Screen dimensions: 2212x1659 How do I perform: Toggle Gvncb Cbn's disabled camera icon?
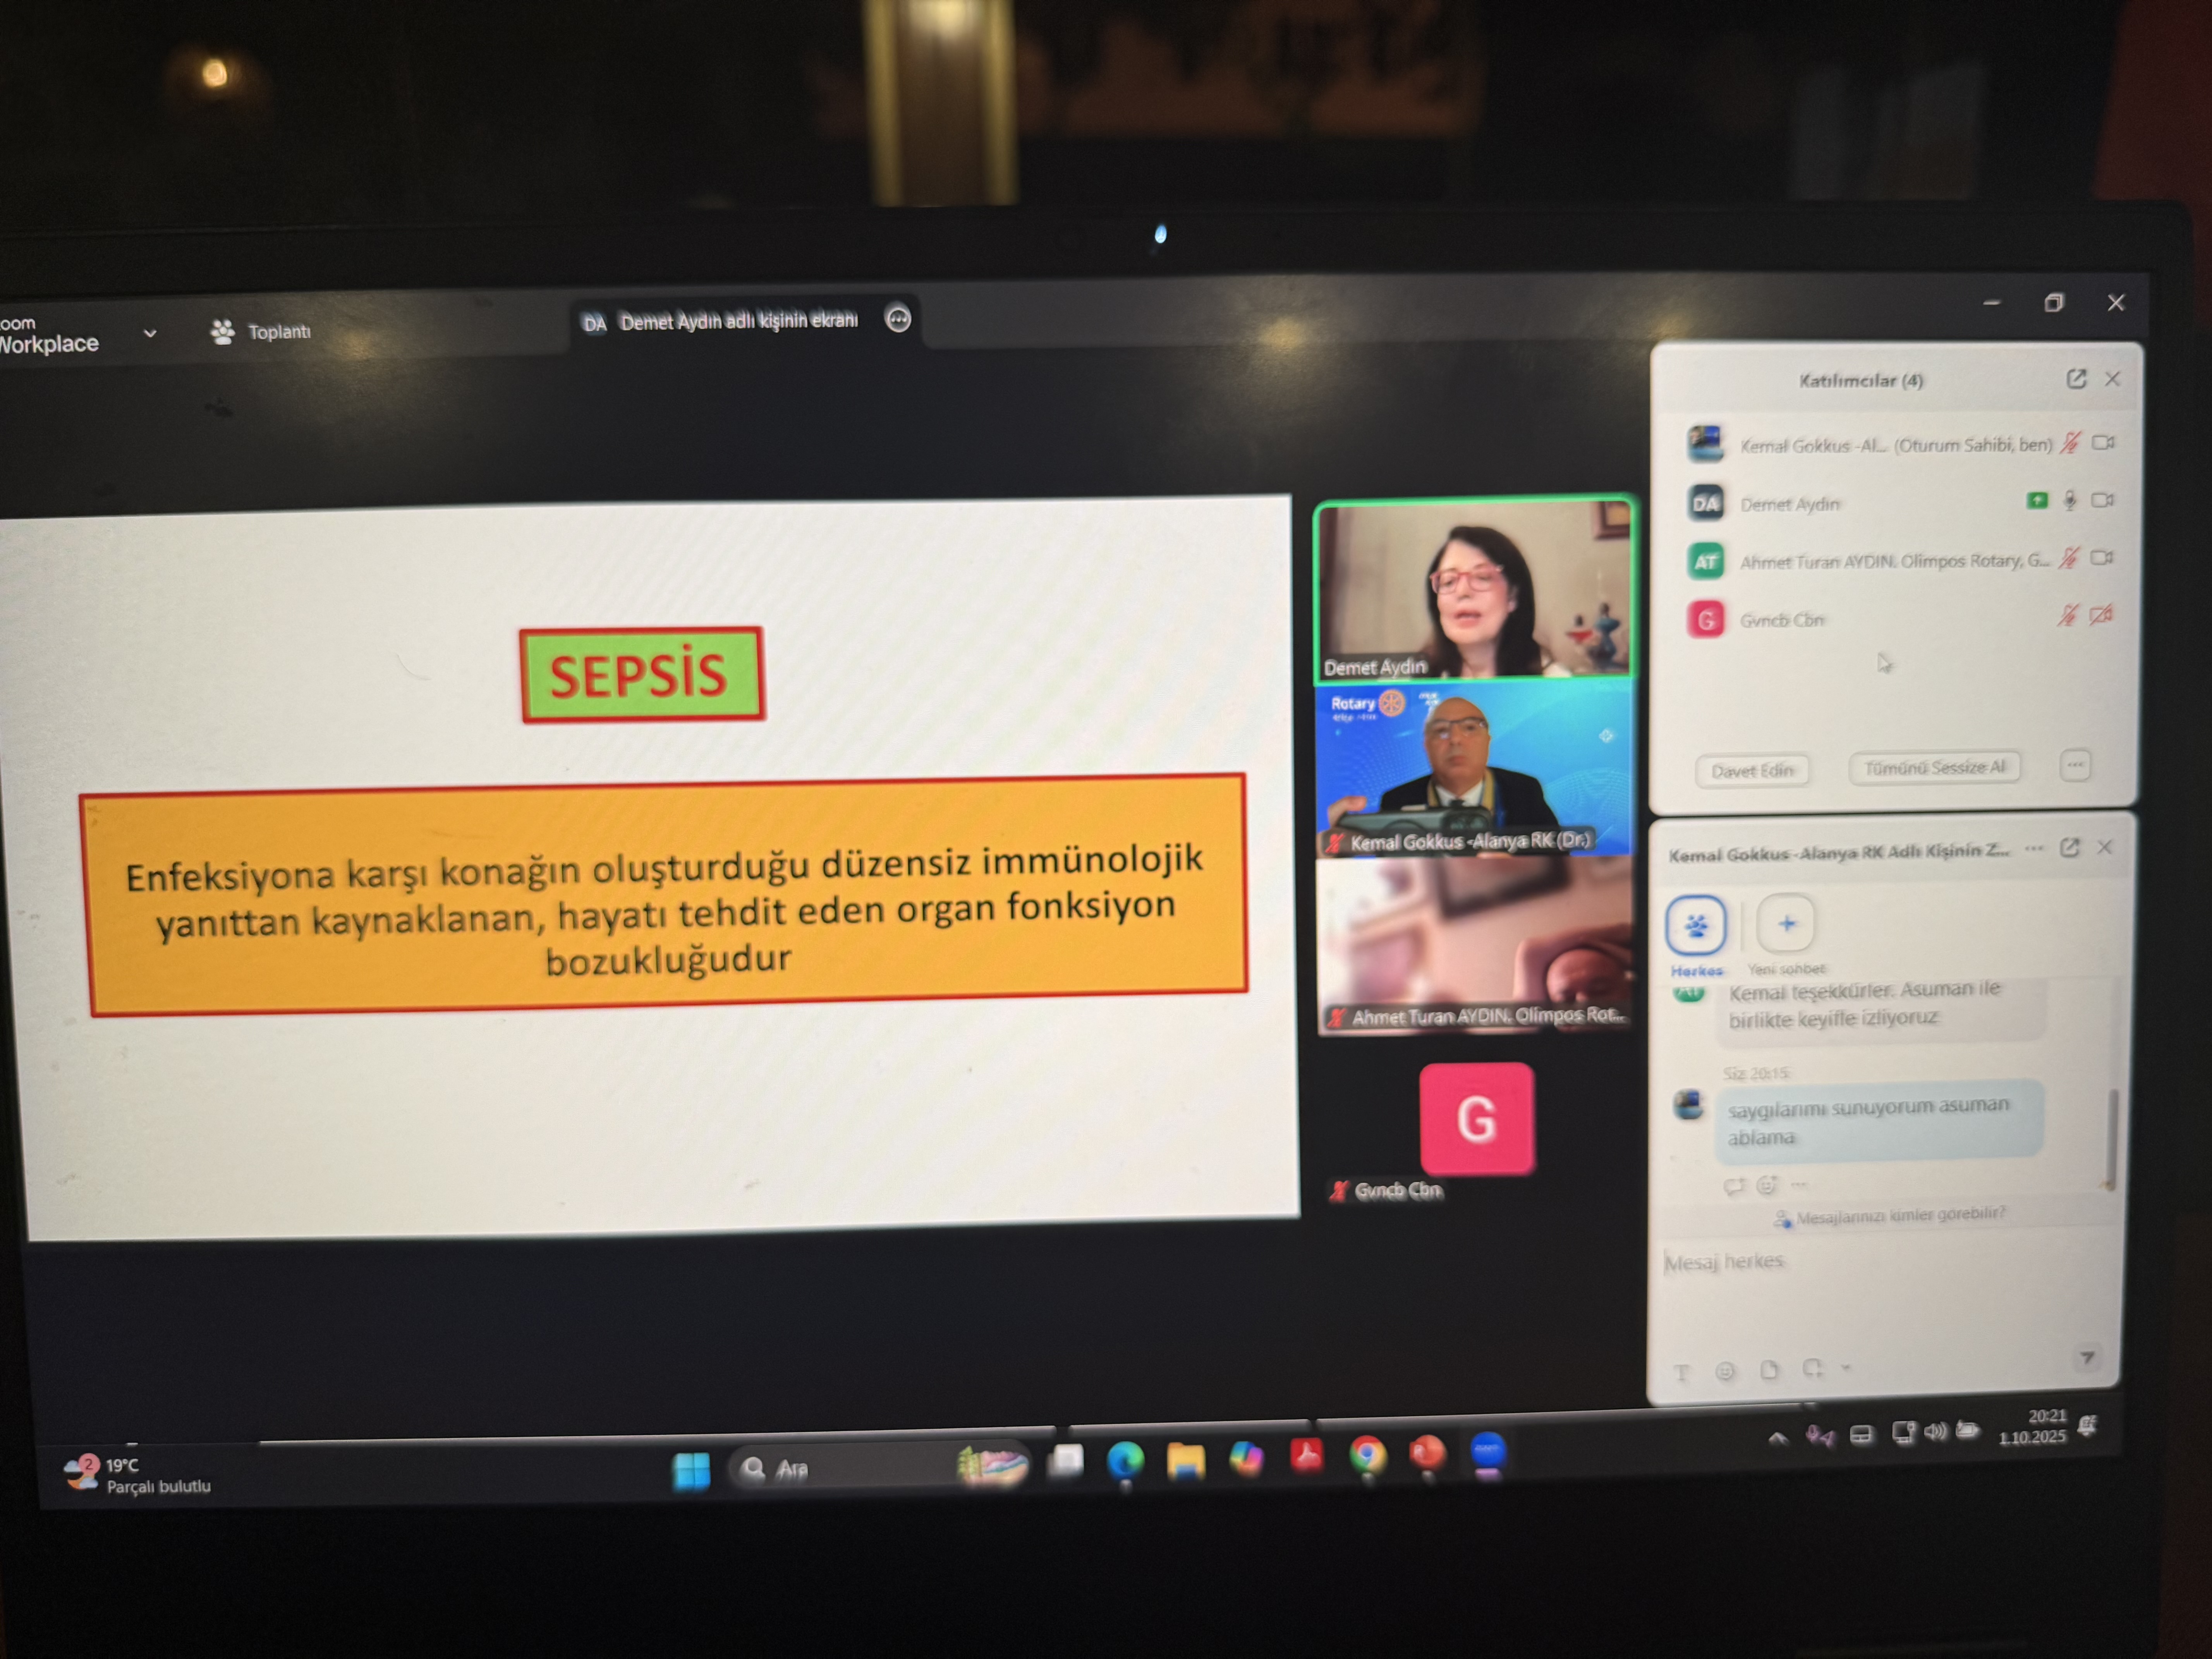pos(2101,615)
